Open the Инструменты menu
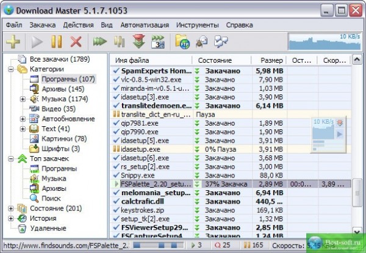Viewport: 366px width, 253px height. click(x=197, y=25)
